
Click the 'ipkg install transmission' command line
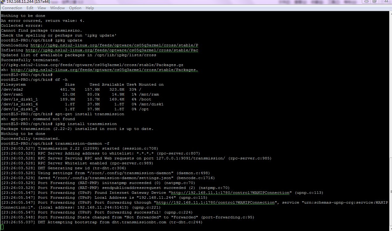(x=59, y=124)
